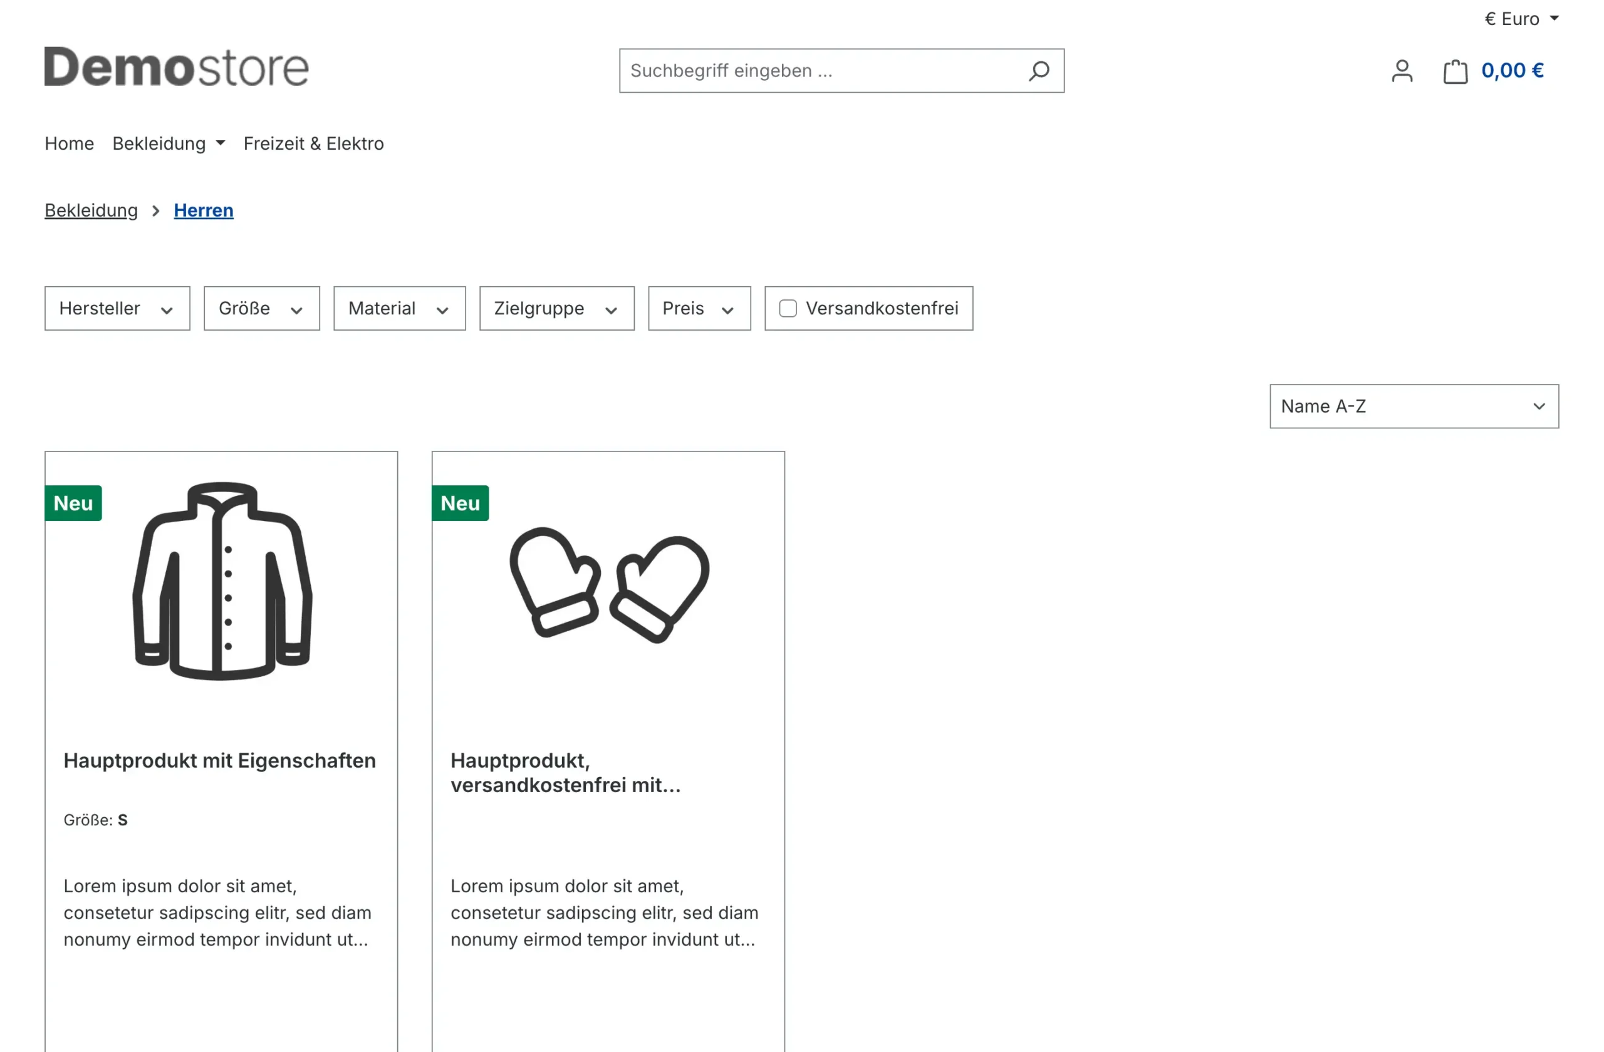This screenshot has width=1604, height=1052.
Task: Expand the Größe filter
Action: pyautogui.click(x=261, y=308)
